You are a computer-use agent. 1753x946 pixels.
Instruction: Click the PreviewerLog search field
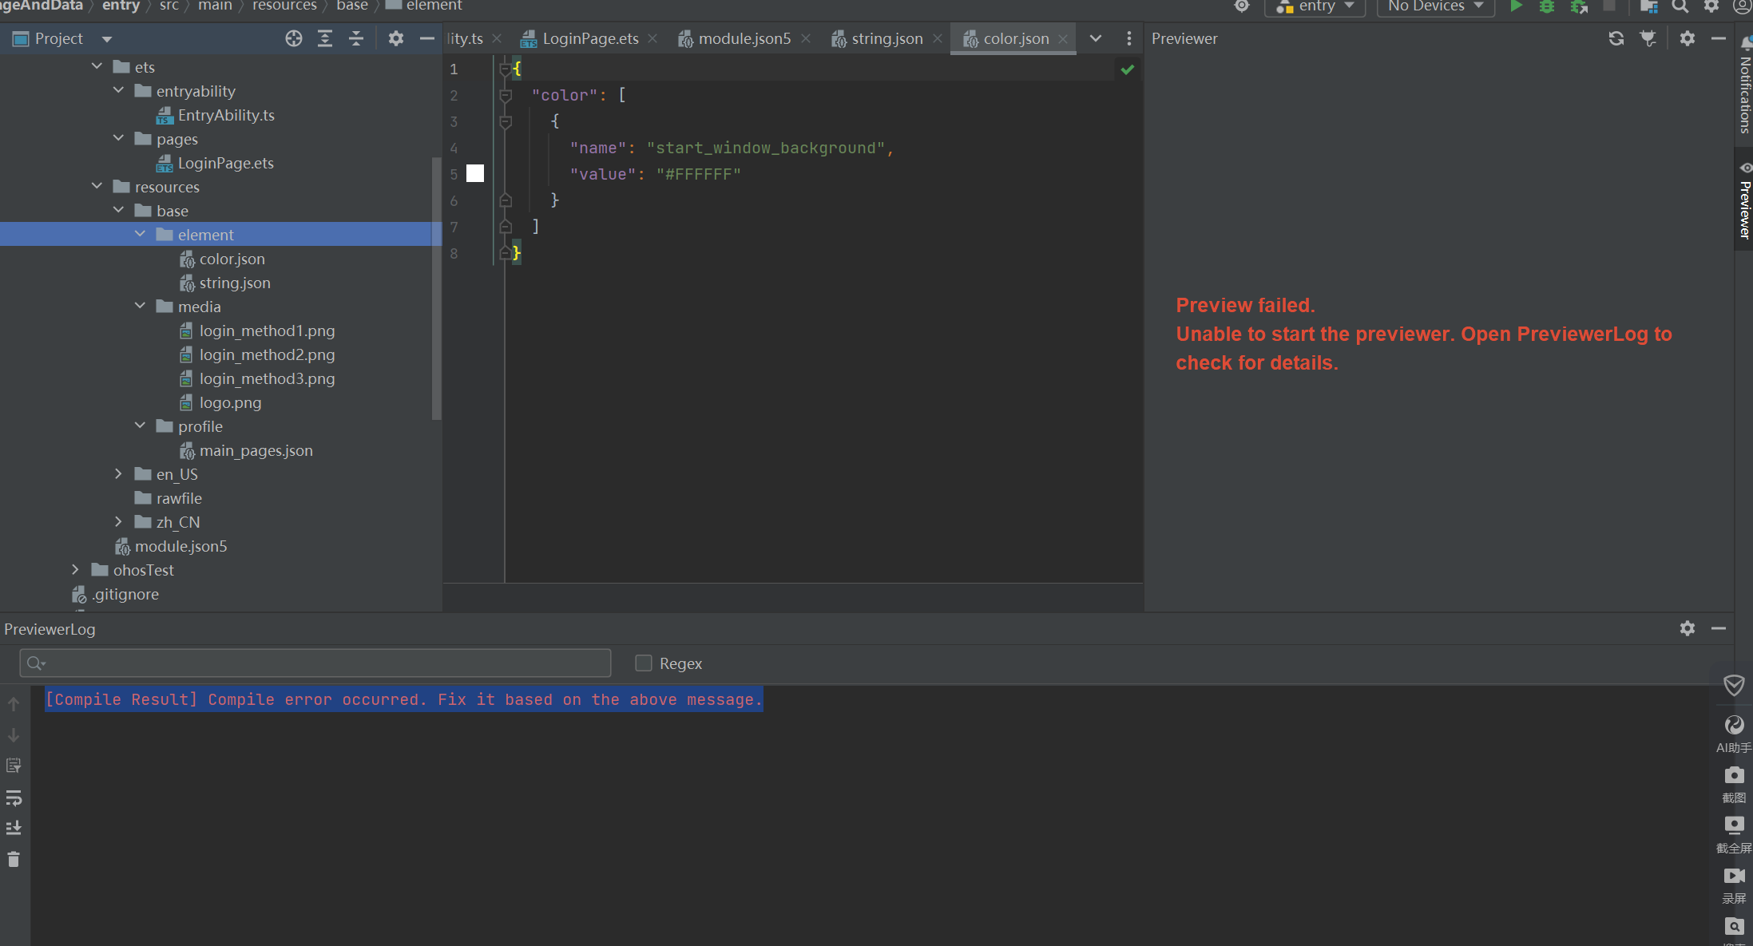315,663
